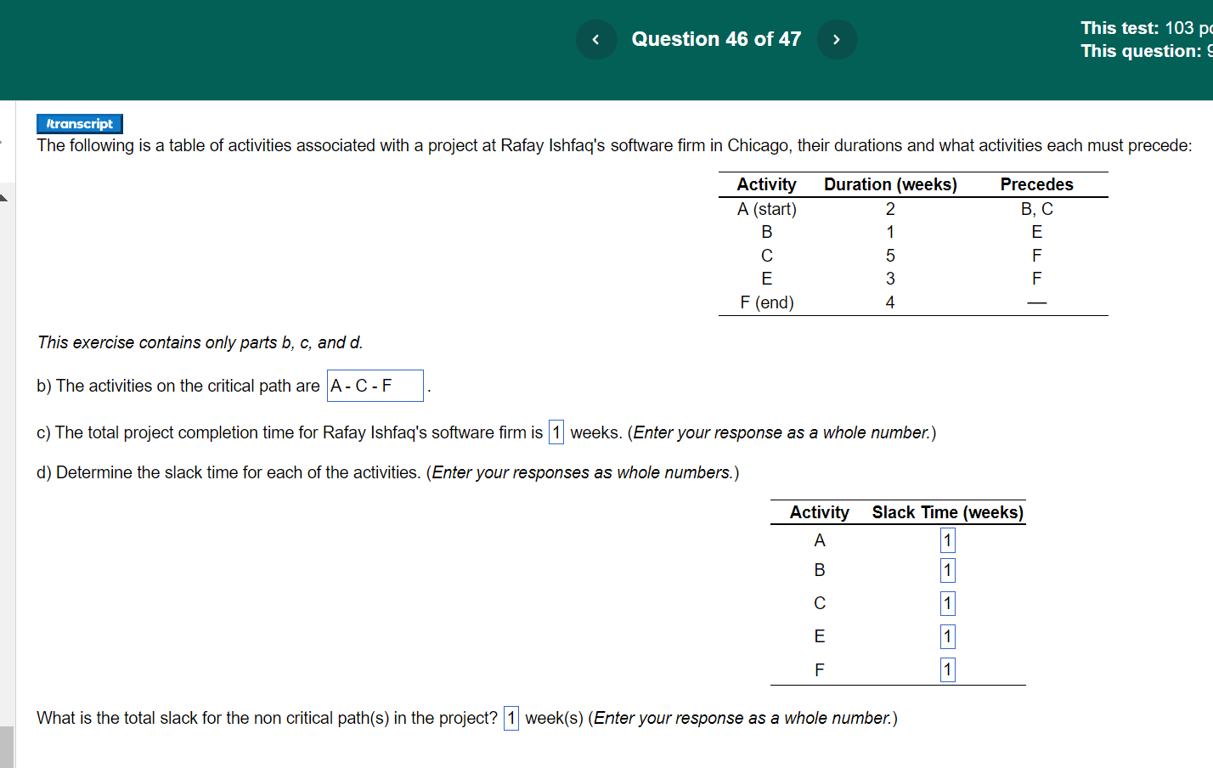Screen dimensions: 1213x768
Task: Click the Slack Time (weeks) column heading
Action: (946, 512)
